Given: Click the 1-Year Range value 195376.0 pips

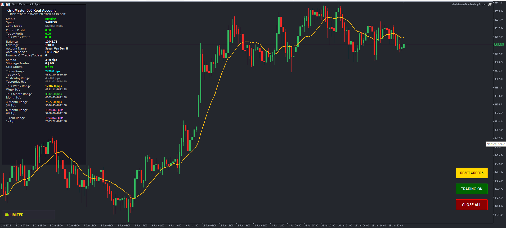Looking at the screenshot, I should coord(54,118).
